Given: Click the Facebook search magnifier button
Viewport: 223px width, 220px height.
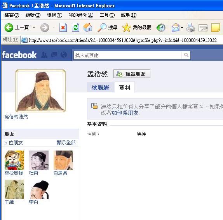Looking at the screenshot, I should click(x=186, y=55).
